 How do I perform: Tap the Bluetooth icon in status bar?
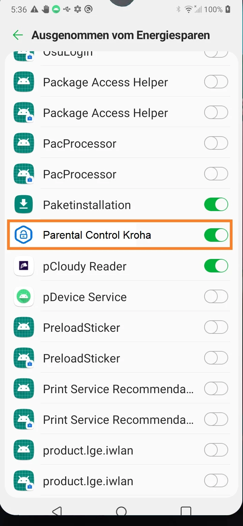coord(179,9)
